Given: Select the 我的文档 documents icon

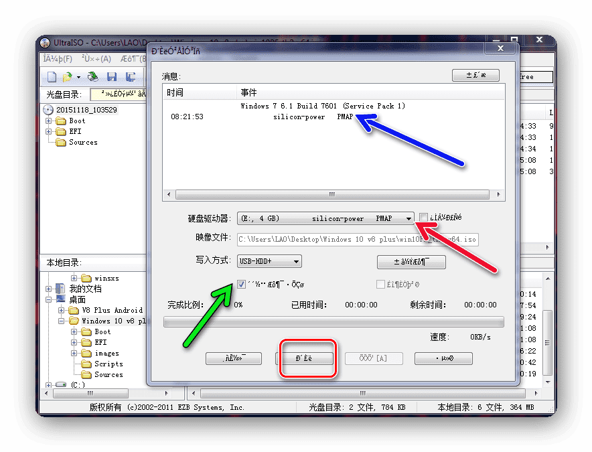Looking at the screenshot, I should [60, 289].
